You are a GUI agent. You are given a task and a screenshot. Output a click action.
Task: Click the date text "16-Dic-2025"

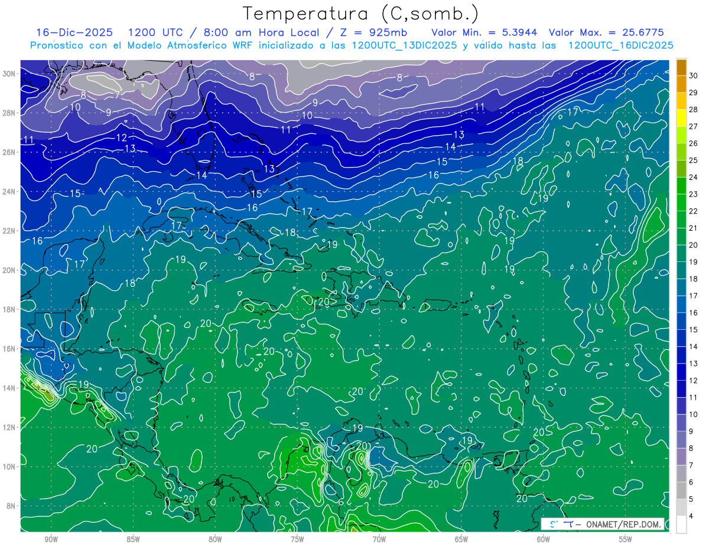click(x=76, y=32)
